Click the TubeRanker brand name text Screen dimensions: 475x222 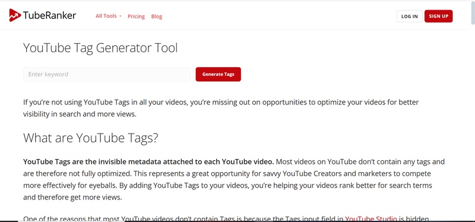49,15
